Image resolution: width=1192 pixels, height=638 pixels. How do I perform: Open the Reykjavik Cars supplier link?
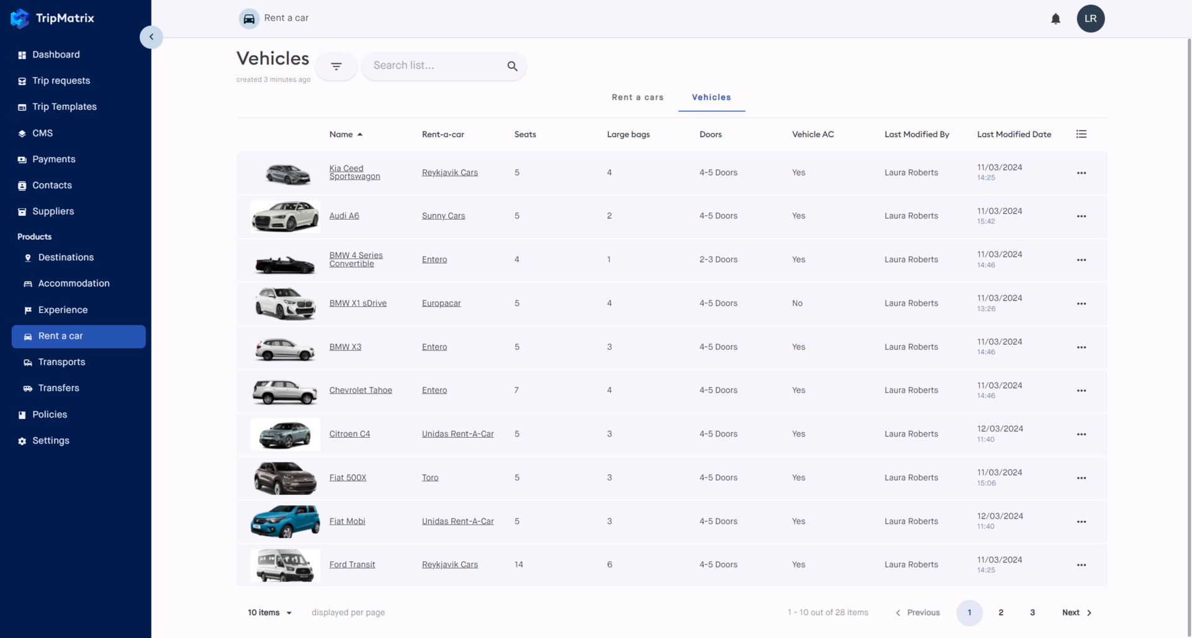449,172
